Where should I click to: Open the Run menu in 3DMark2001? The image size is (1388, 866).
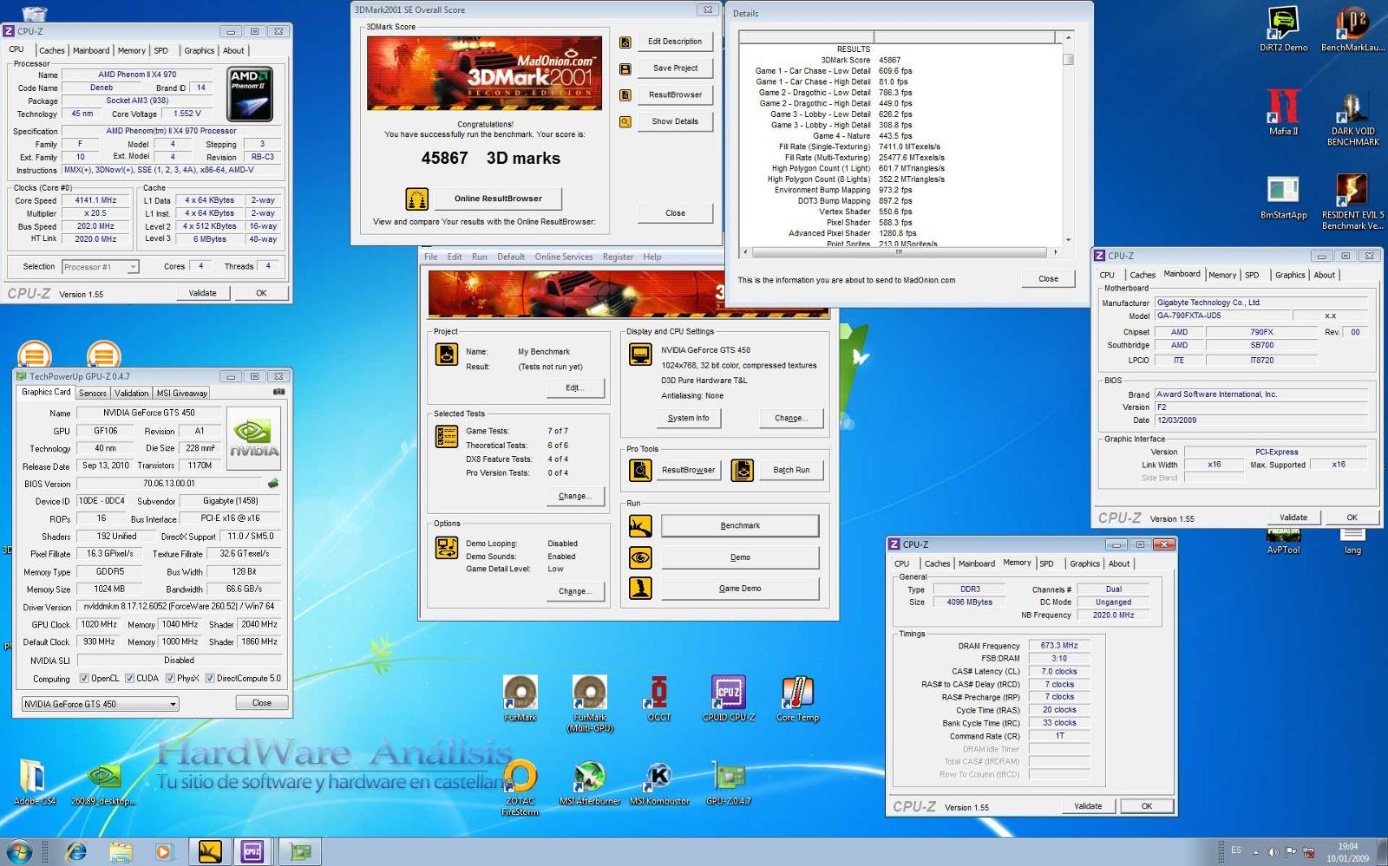point(480,257)
